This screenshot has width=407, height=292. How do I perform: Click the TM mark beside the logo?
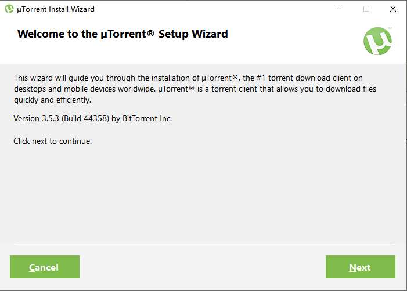click(x=390, y=28)
